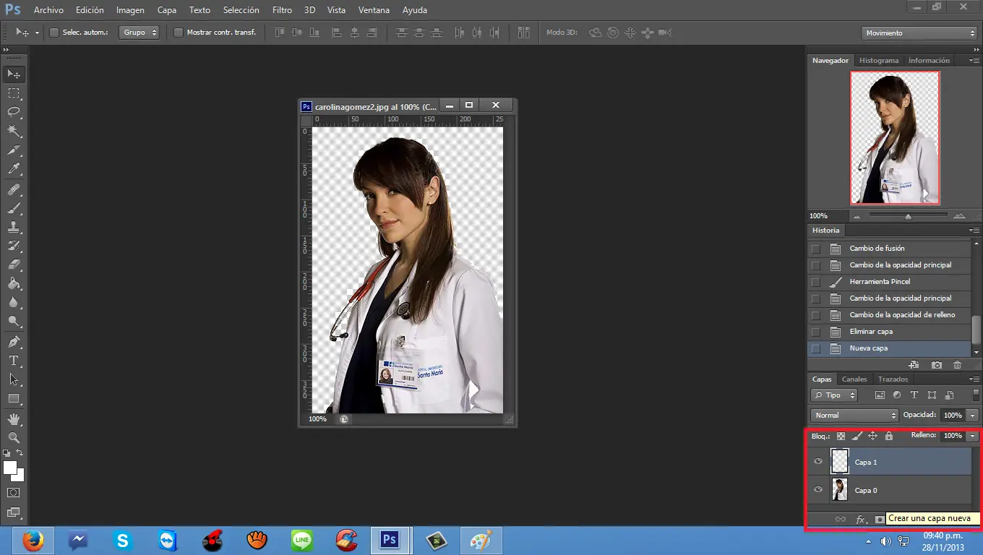Open the Normal blend mode dropdown
983x555 pixels.
point(854,416)
